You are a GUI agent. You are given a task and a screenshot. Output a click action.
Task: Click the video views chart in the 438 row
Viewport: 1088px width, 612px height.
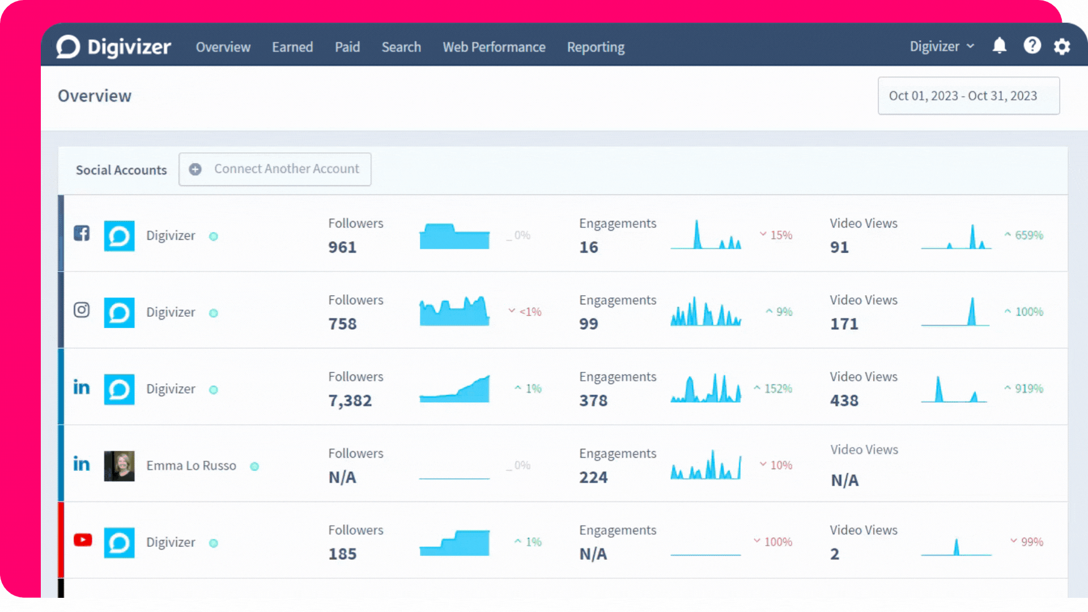pos(955,389)
